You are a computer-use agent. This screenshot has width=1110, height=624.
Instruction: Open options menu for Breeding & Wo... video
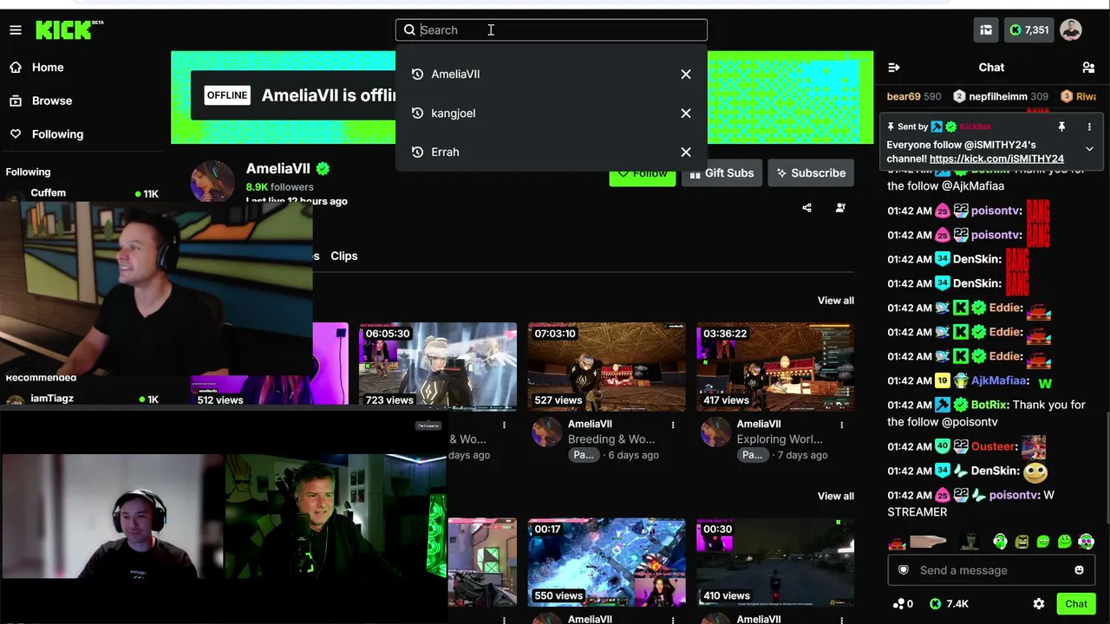(x=673, y=426)
